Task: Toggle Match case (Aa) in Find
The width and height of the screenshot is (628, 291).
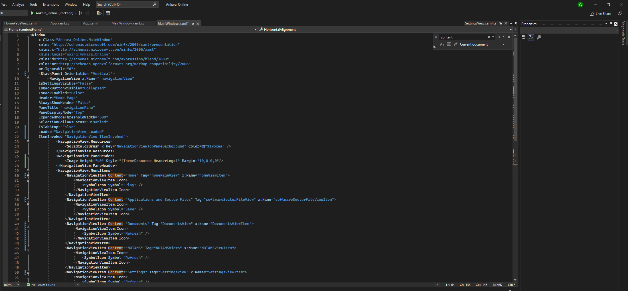Action: click(442, 44)
